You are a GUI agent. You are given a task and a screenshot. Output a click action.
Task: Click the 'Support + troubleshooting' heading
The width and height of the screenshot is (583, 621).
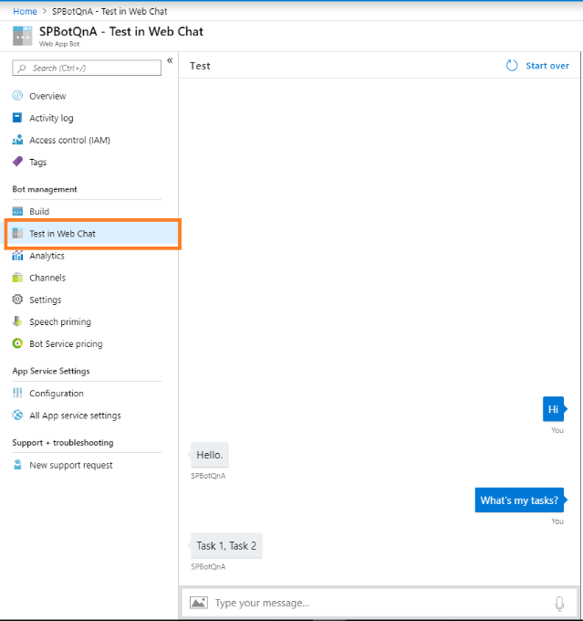click(x=63, y=442)
